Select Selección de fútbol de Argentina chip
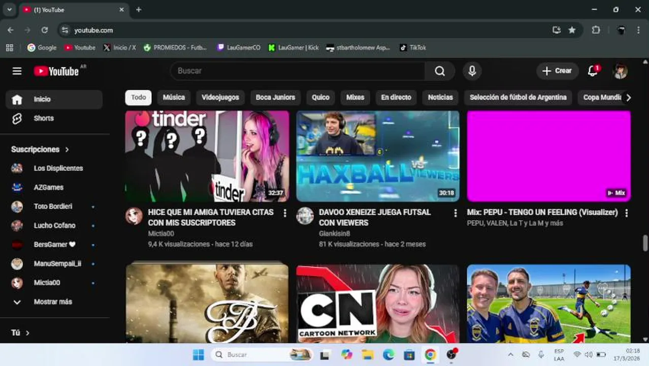 pos(518,97)
